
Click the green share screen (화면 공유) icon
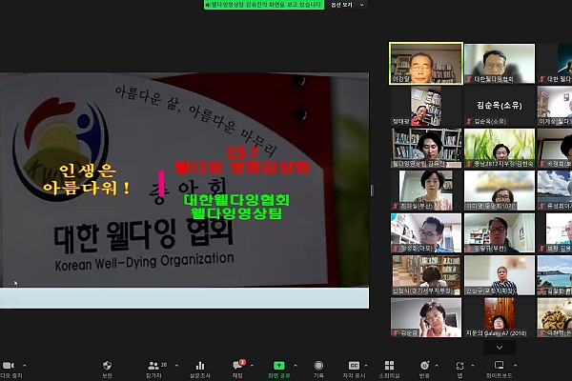(x=279, y=366)
